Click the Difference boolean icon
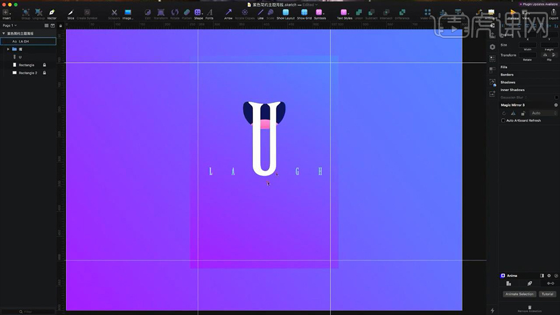 [402, 12]
